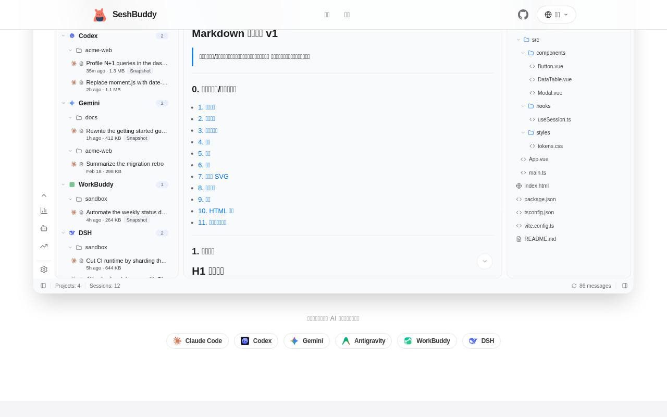The width and height of the screenshot is (667, 417).
Task: Open tokens.css file
Action: pyautogui.click(x=550, y=146)
